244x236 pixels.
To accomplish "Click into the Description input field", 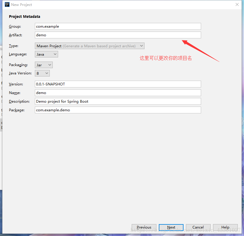I will click(x=118, y=101).
